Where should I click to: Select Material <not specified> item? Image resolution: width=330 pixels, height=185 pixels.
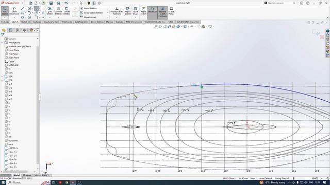coord(18,46)
